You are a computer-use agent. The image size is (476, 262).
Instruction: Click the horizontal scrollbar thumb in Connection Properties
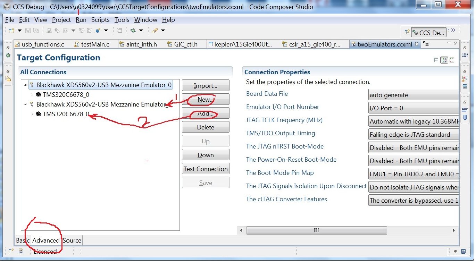click(316, 230)
